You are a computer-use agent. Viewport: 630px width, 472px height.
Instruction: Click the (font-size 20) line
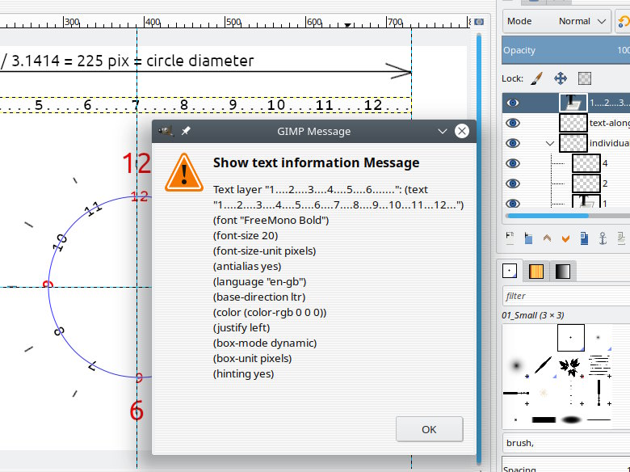pos(246,236)
